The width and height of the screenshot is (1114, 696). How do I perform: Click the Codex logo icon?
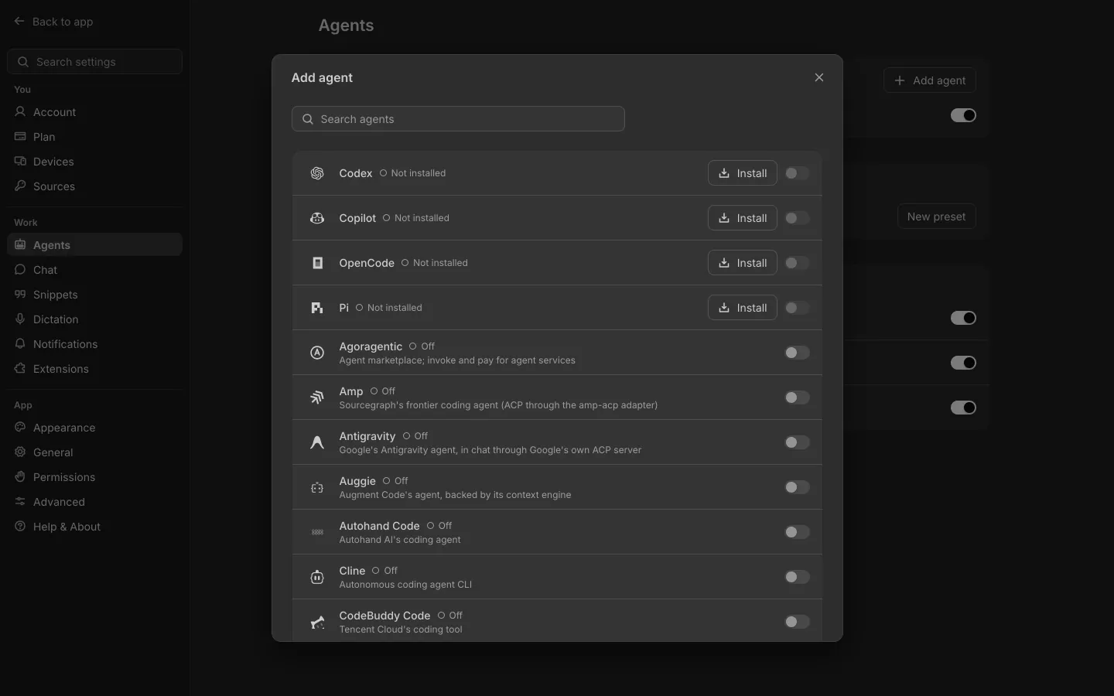[x=317, y=173]
